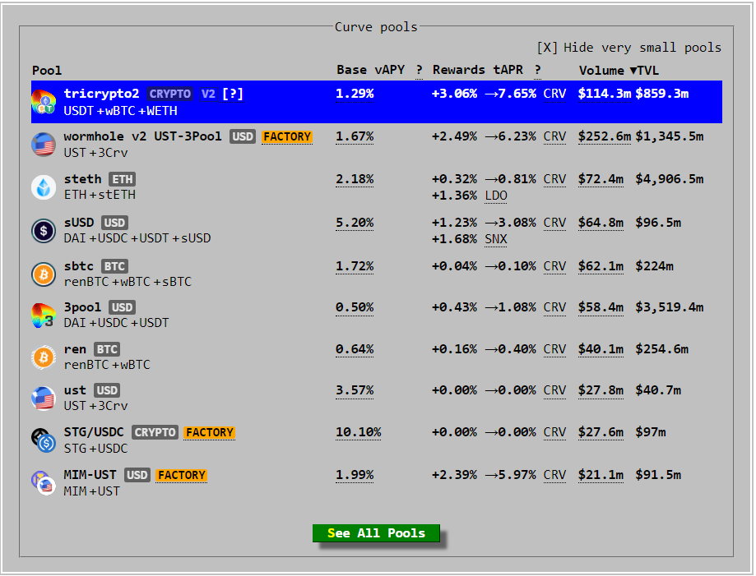Click the Rewards tAPR column header
This screenshot has width=756, height=576.
point(477,71)
